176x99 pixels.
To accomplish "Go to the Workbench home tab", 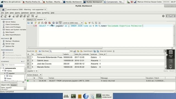I will [3, 10].
